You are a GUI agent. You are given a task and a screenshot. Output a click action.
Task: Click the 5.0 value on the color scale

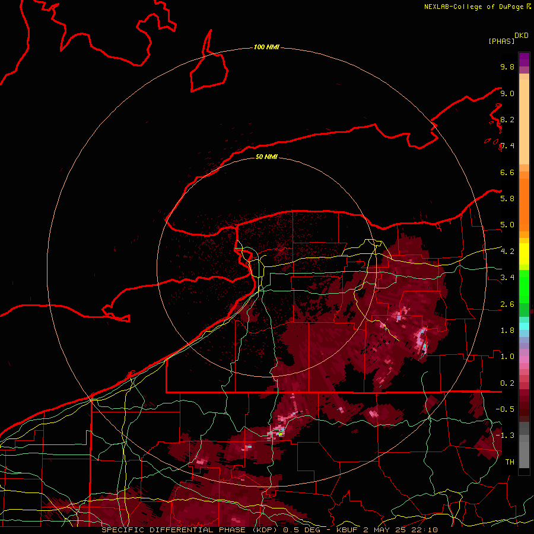pyautogui.click(x=507, y=225)
